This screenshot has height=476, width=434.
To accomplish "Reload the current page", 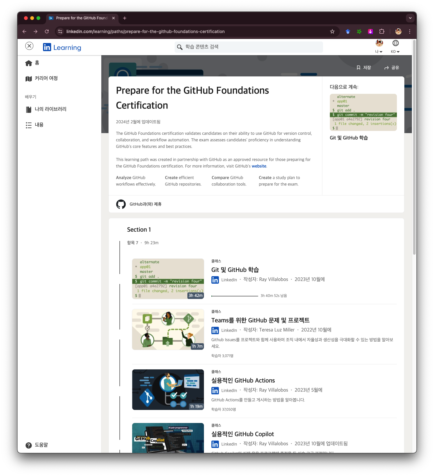I will (47, 31).
